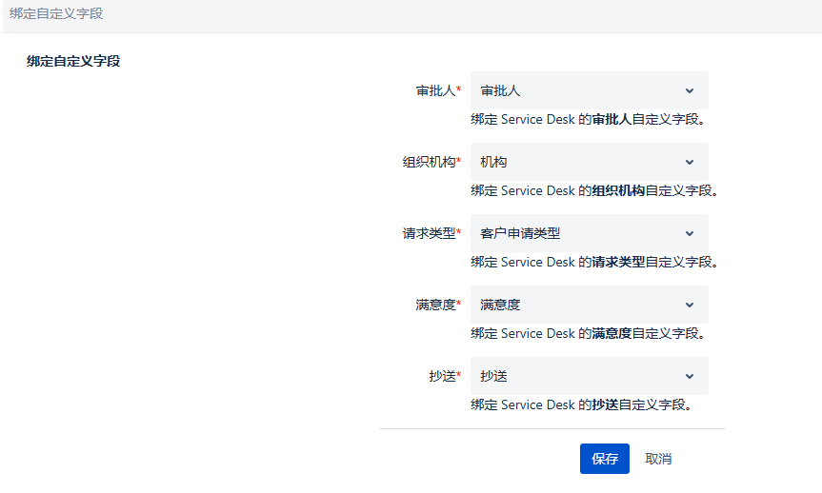
Task: Click the 满意度 field label
Action: pyautogui.click(x=436, y=306)
